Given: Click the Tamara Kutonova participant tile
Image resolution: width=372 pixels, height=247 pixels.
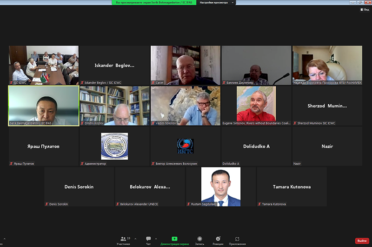Looking at the screenshot, I should point(292,187).
